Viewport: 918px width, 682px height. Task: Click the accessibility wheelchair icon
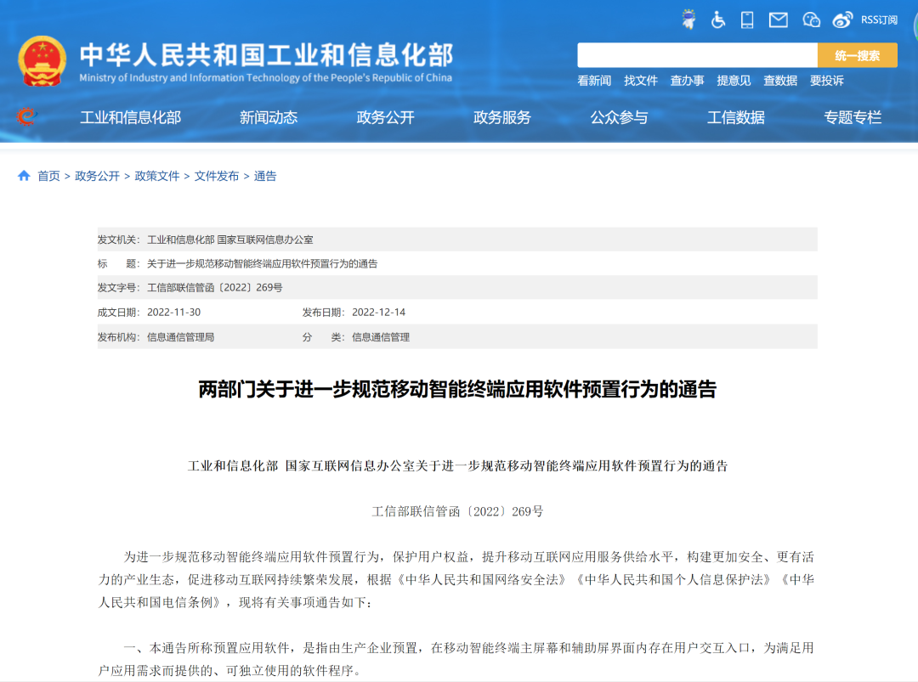pos(718,19)
